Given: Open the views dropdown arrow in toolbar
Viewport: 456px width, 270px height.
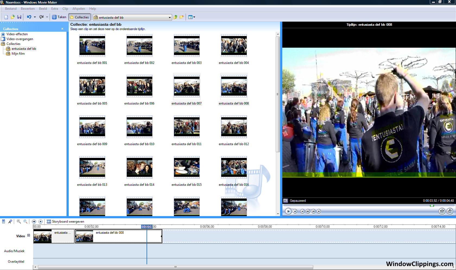Looking at the screenshot, I should click(194, 17).
